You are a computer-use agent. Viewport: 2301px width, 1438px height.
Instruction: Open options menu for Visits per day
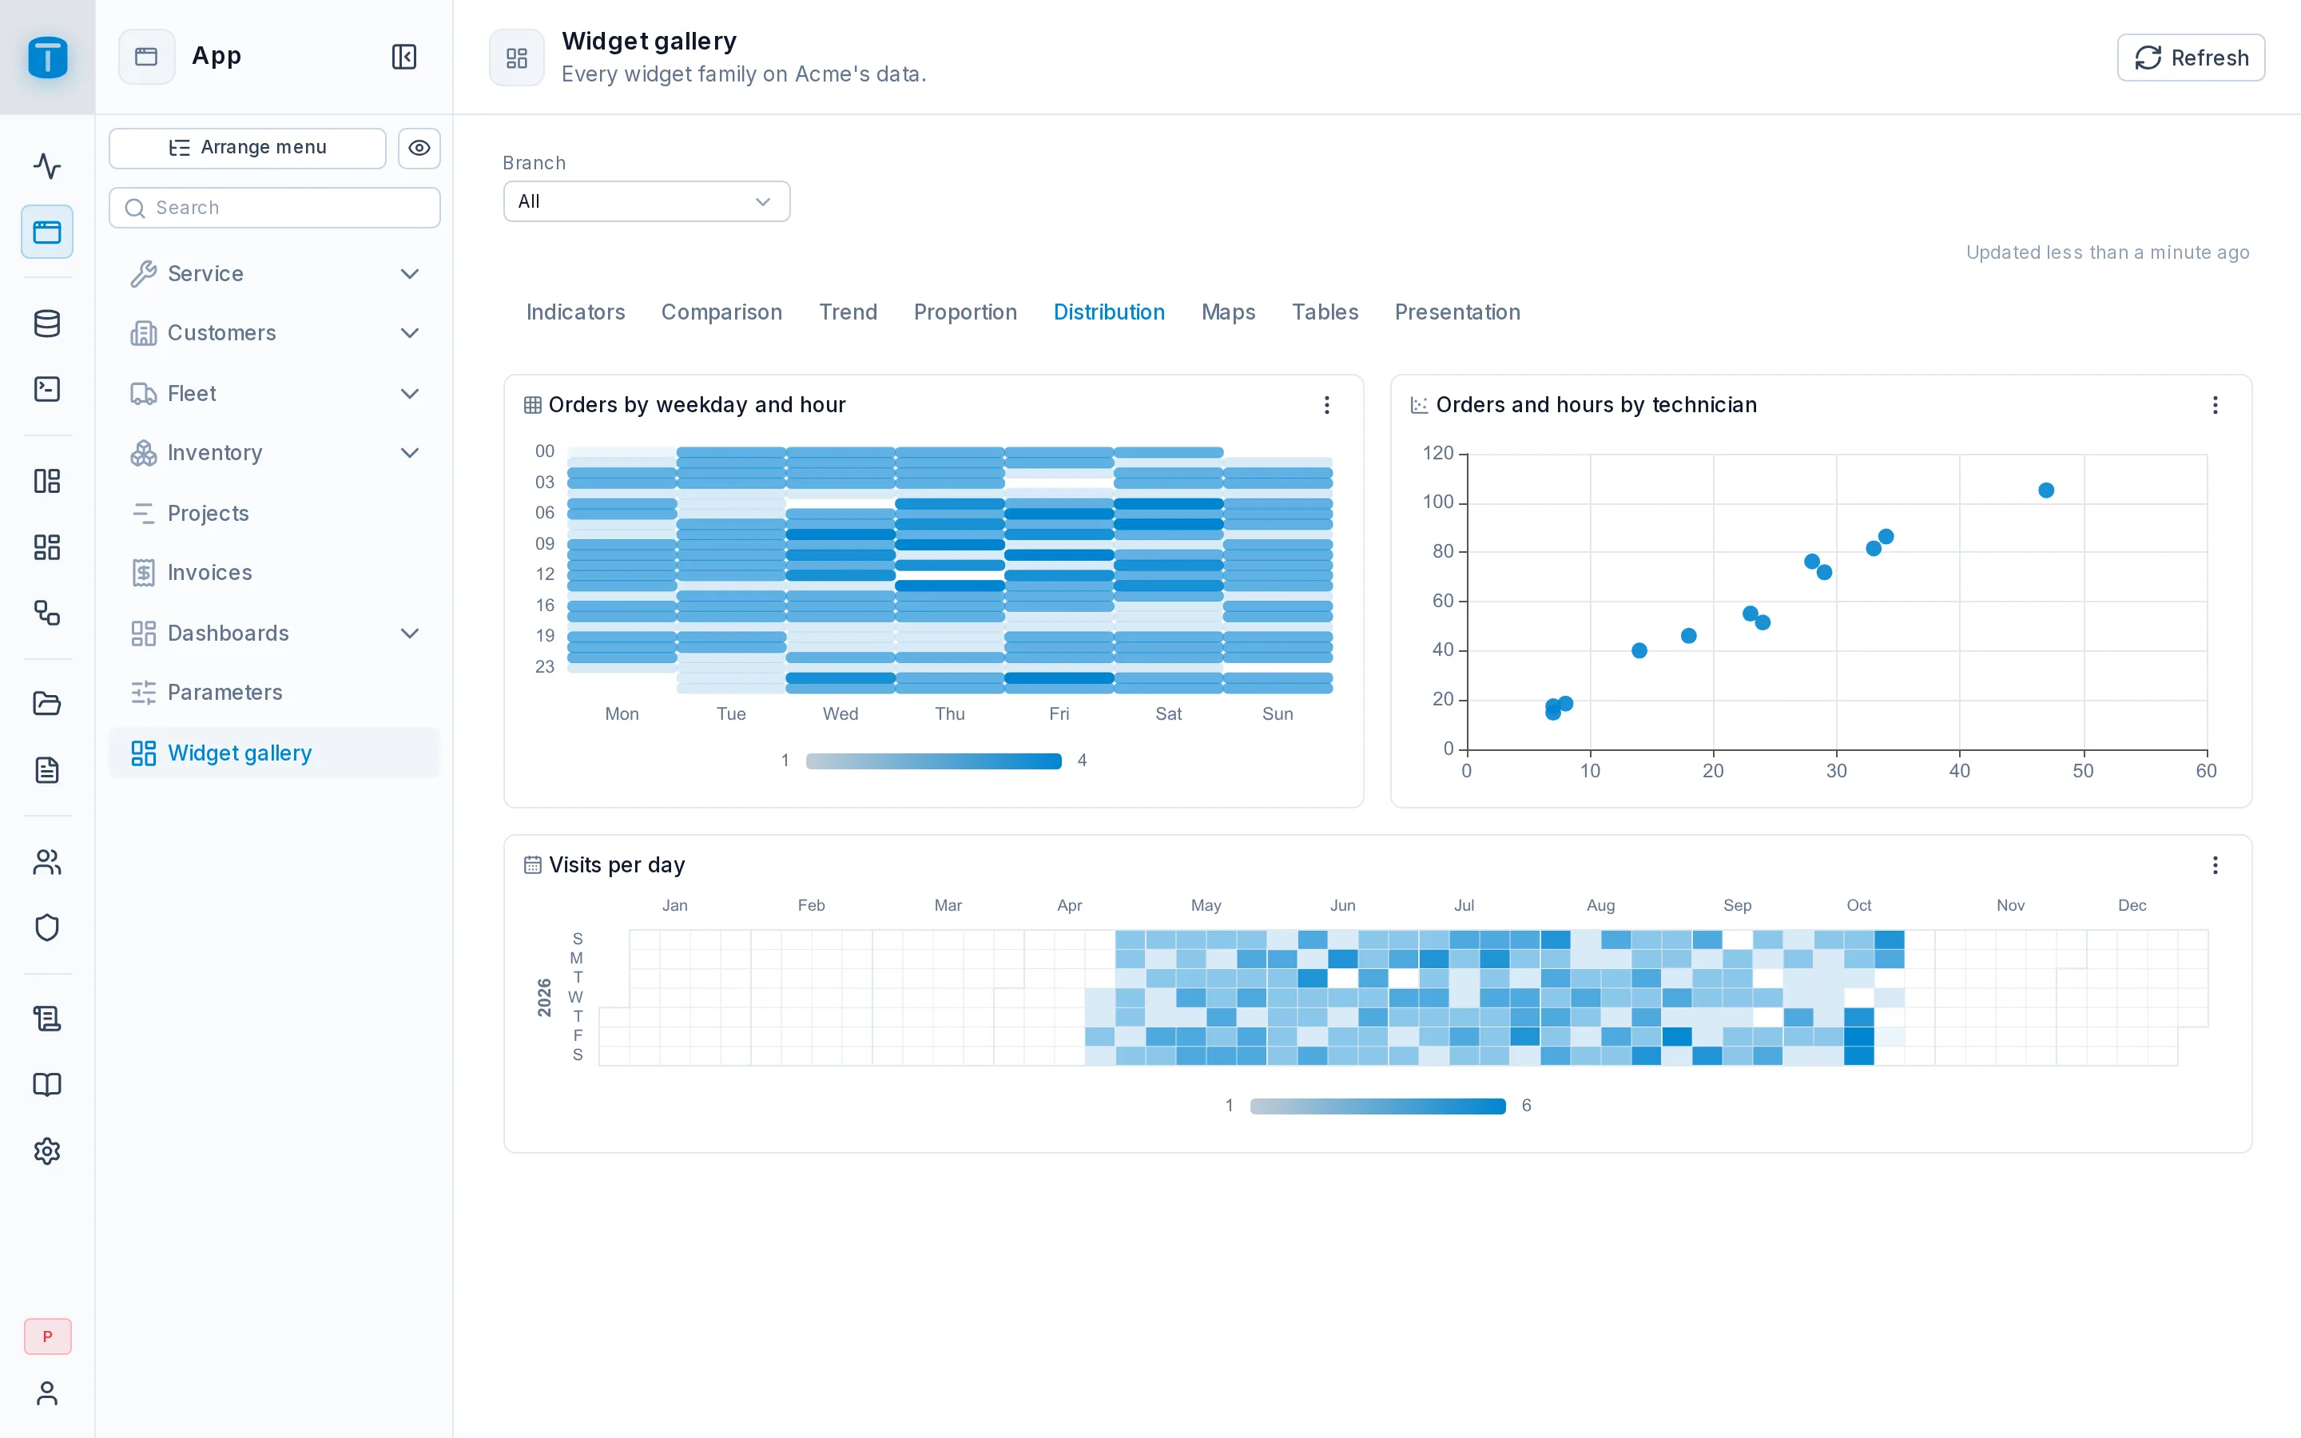[x=2215, y=865]
